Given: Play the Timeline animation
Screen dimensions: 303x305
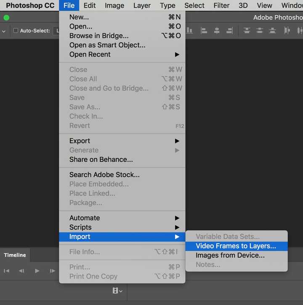Looking at the screenshot, I should (37, 271).
